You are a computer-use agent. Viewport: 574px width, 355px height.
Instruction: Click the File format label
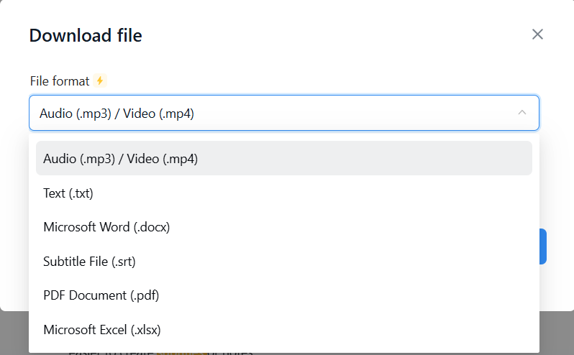[60, 81]
